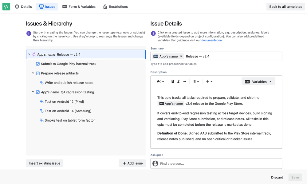Select Test on Android 14 (Samsung) subtask
This screenshot has height=184, width=307.
click(x=68, y=111)
